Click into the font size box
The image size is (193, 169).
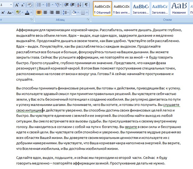pyautogui.click(x=5, y=5)
